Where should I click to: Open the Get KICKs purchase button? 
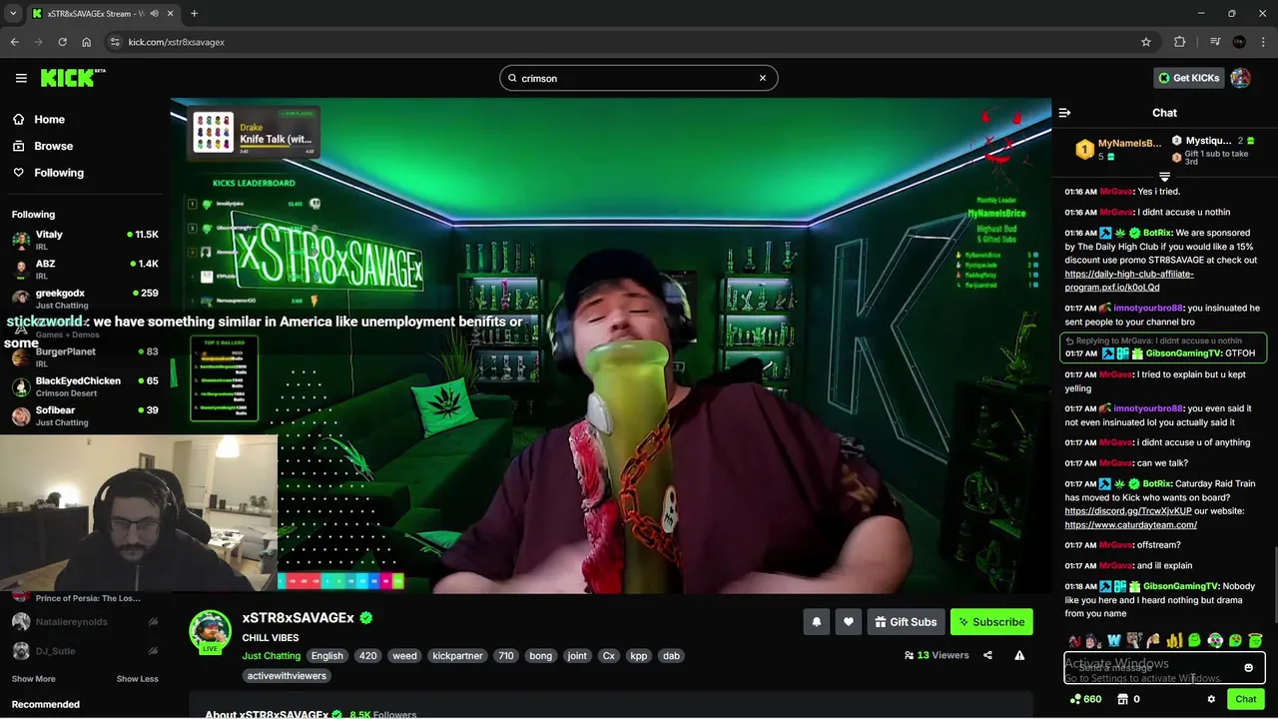[1188, 78]
